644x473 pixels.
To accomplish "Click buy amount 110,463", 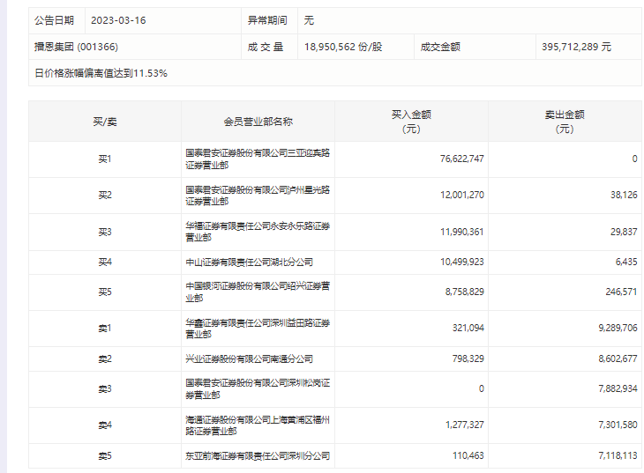I will (468, 455).
